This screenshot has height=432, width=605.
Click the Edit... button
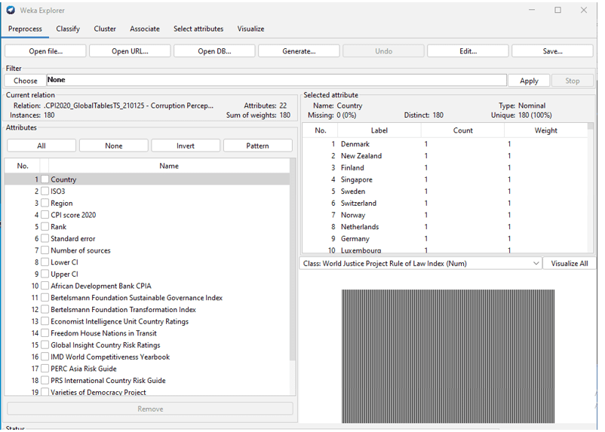[468, 51]
